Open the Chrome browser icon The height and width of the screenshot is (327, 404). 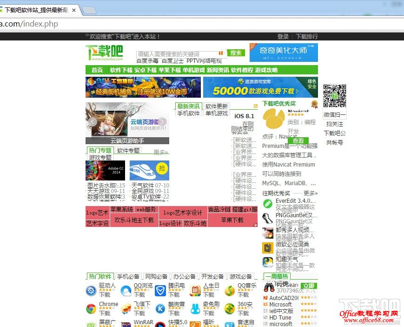(91, 309)
